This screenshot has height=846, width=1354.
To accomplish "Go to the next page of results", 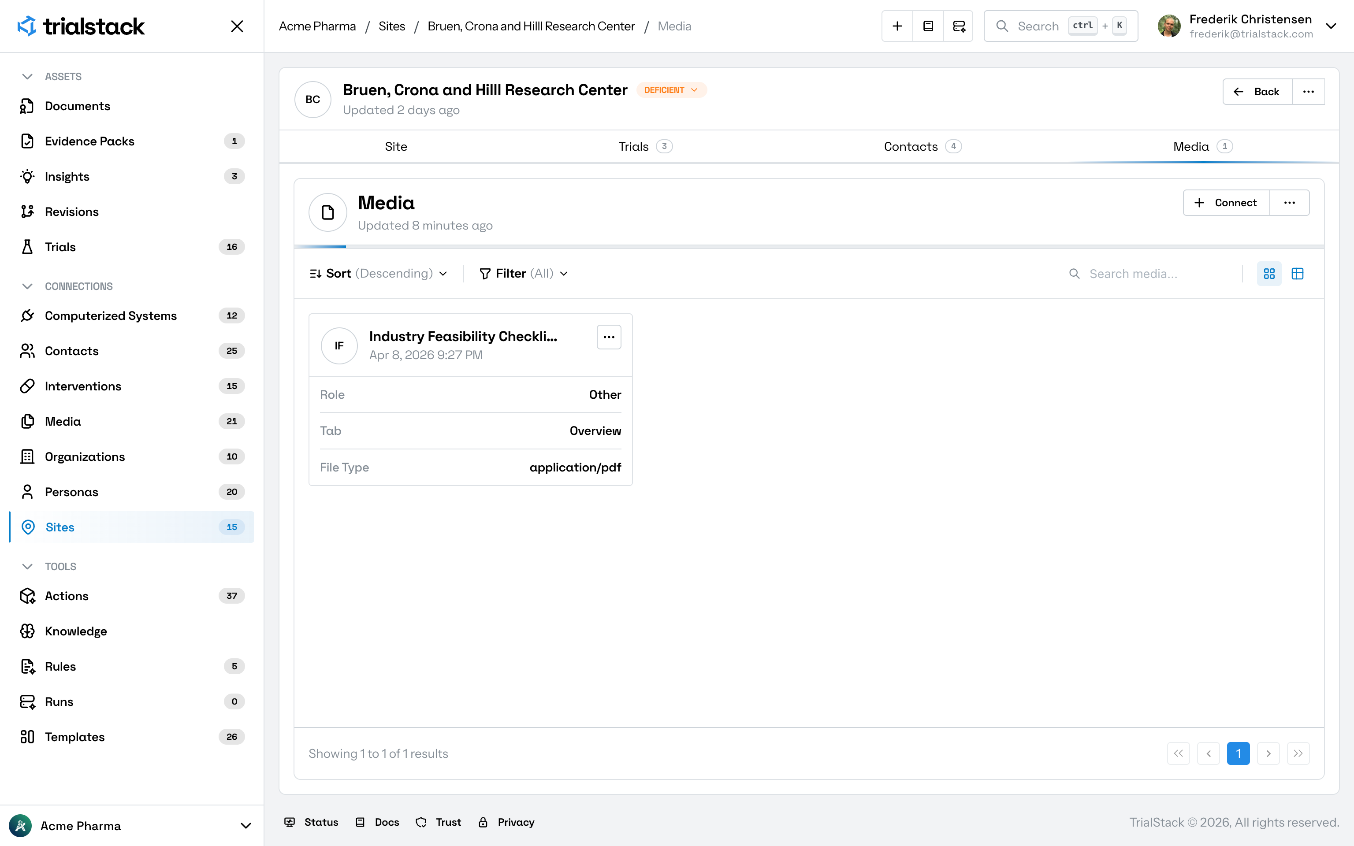I will [1268, 753].
